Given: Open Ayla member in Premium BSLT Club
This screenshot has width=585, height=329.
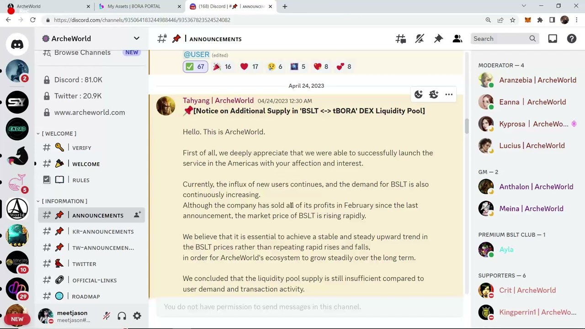Looking at the screenshot, I should coord(528,249).
